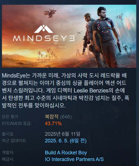Viewport: 139px width, 166px height.
Task: Click the car in the desert foreground
Action: [x=20, y=63]
